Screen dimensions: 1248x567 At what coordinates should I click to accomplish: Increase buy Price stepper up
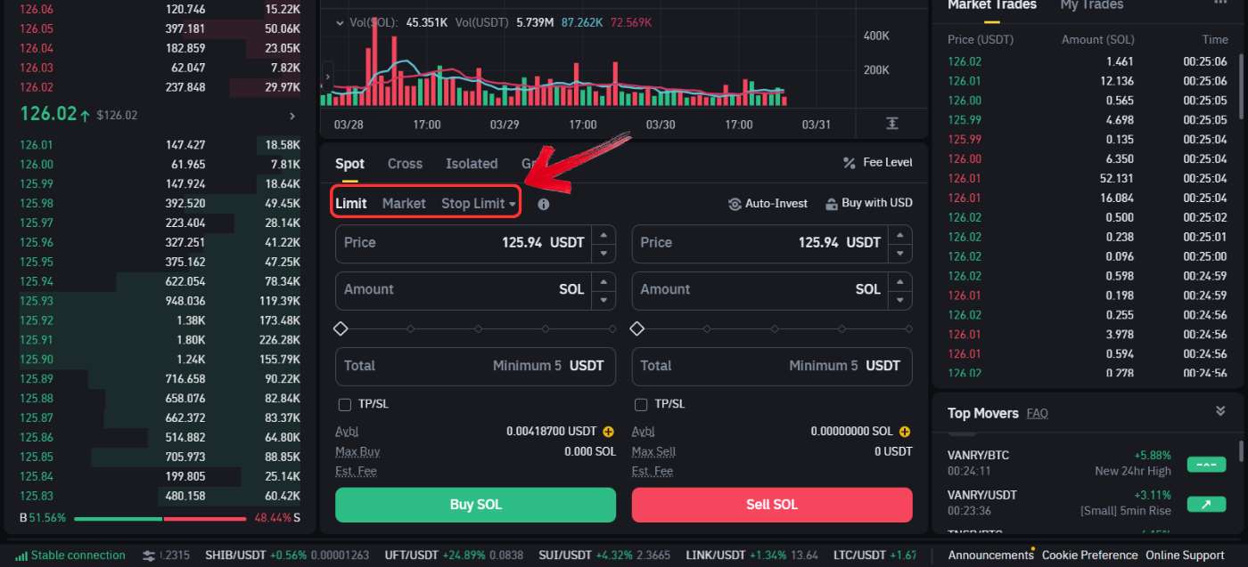tap(603, 234)
